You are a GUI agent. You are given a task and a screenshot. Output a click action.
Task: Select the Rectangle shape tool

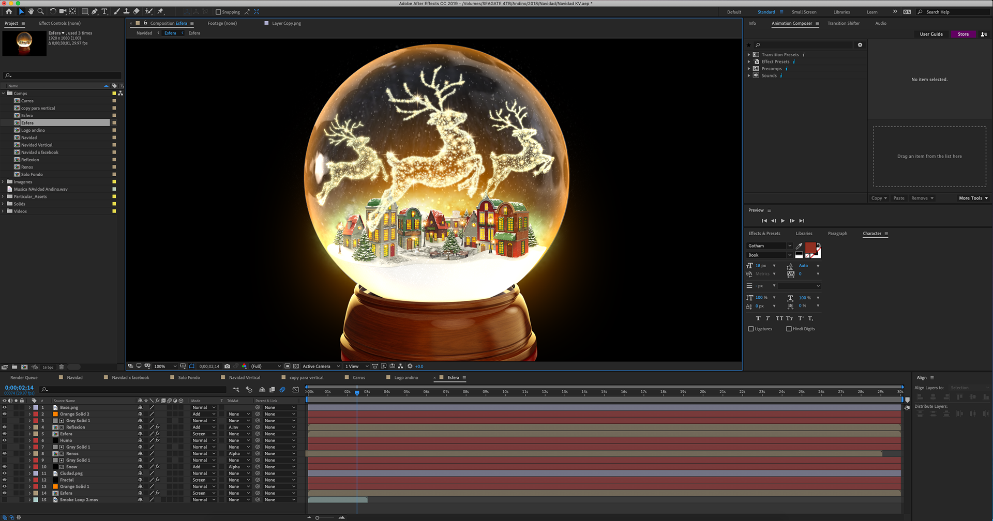(85, 11)
